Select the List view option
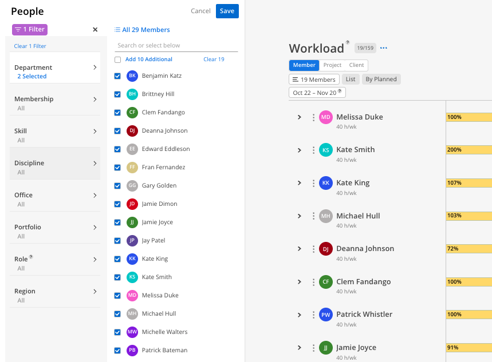Screen dimensions: 492x362 (351, 79)
